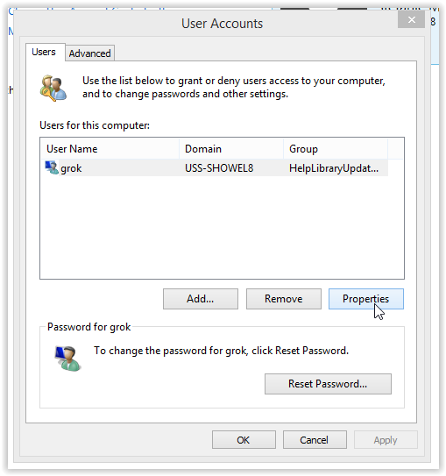This screenshot has width=446, height=476.
Task: Click the 'To change the password for grok' text
Action: 221,351
